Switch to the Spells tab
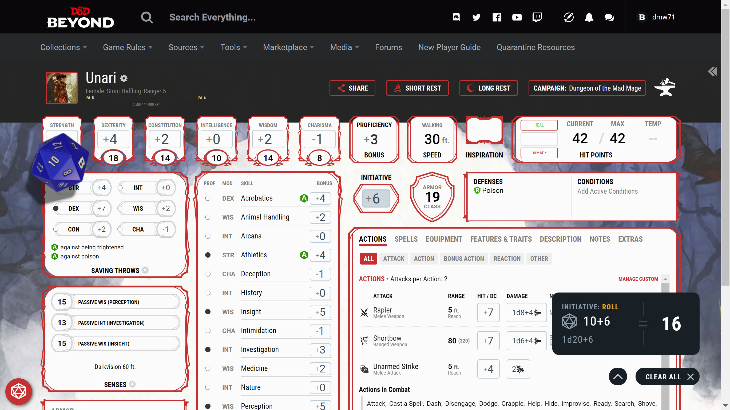The height and width of the screenshot is (410, 730). (x=406, y=239)
